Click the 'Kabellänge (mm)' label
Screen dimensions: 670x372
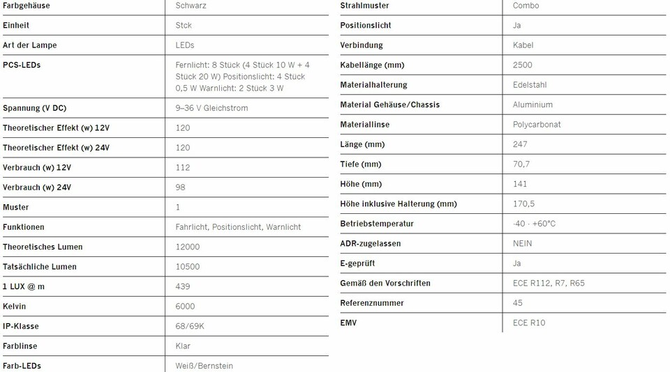372,65
